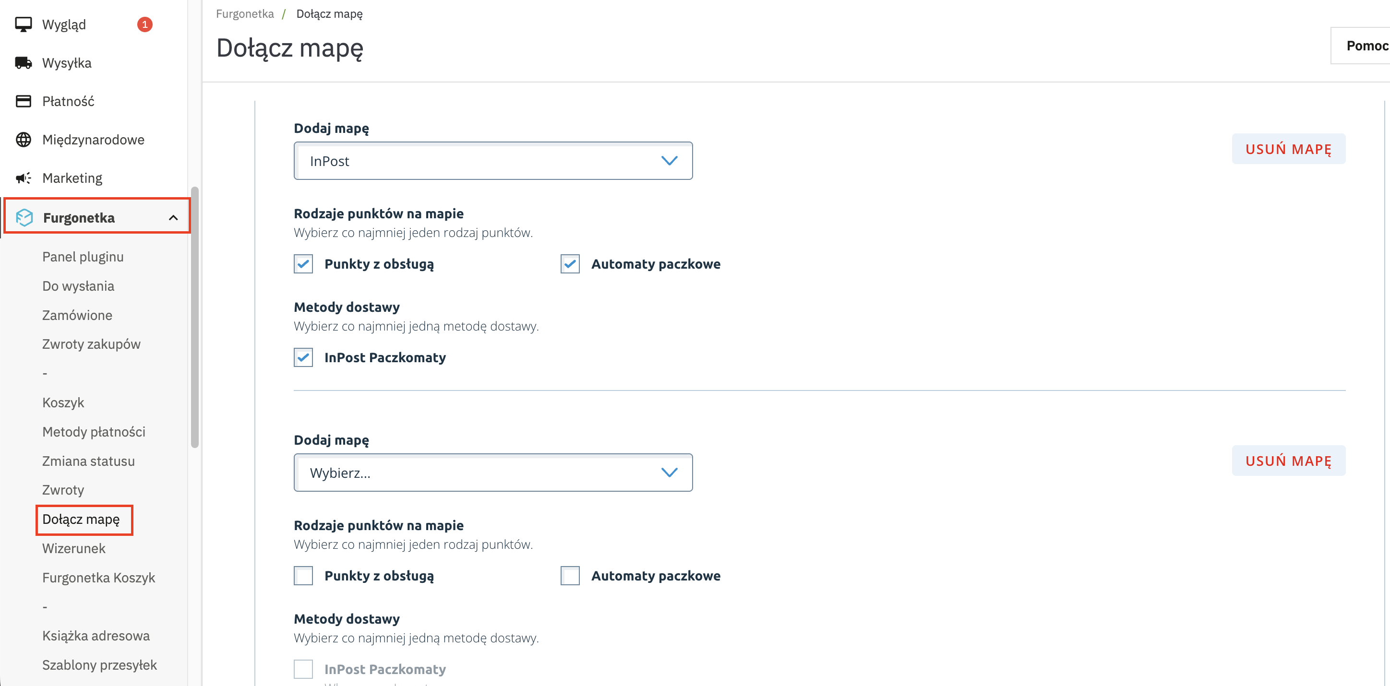Viewport: 1390px width, 686px height.
Task: Click the Płatność credit card icon
Action: click(x=23, y=101)
